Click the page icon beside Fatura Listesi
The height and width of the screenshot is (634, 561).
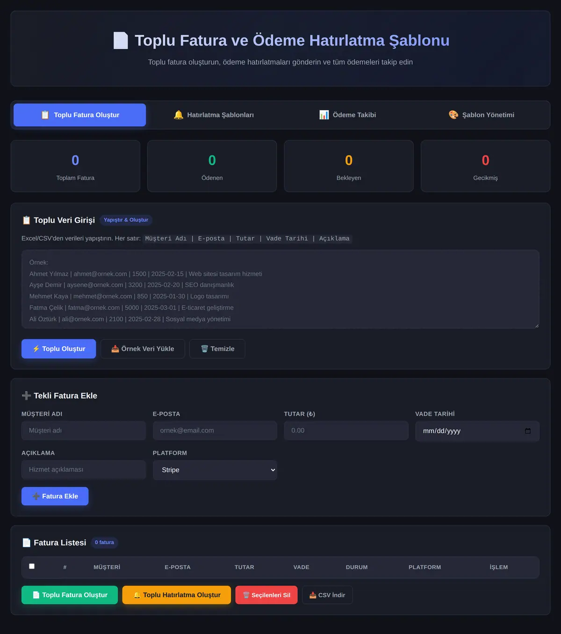(26, 543)
